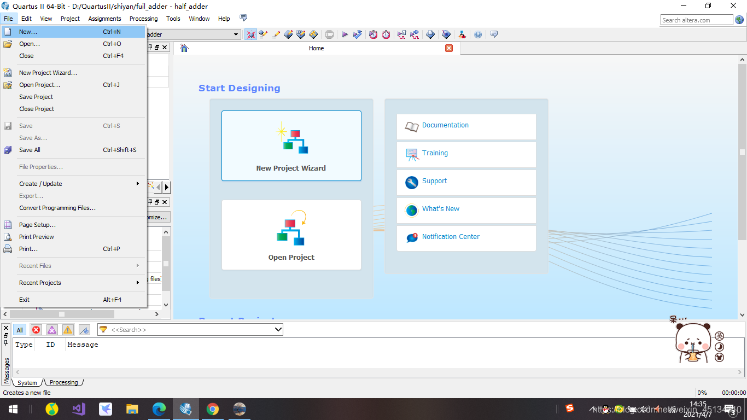Toggle the red error message filter
Viewport: 747px width, 420px height.
tap(36, 330)
